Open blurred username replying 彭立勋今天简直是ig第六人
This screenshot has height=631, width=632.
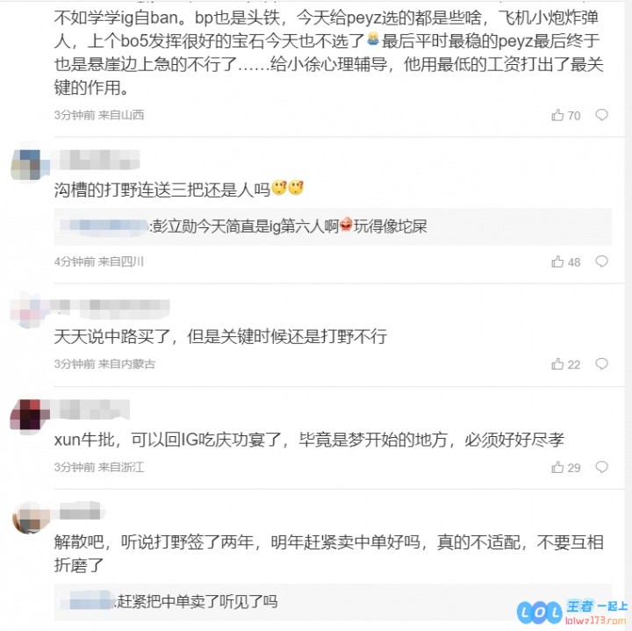[x=104, y=226]
